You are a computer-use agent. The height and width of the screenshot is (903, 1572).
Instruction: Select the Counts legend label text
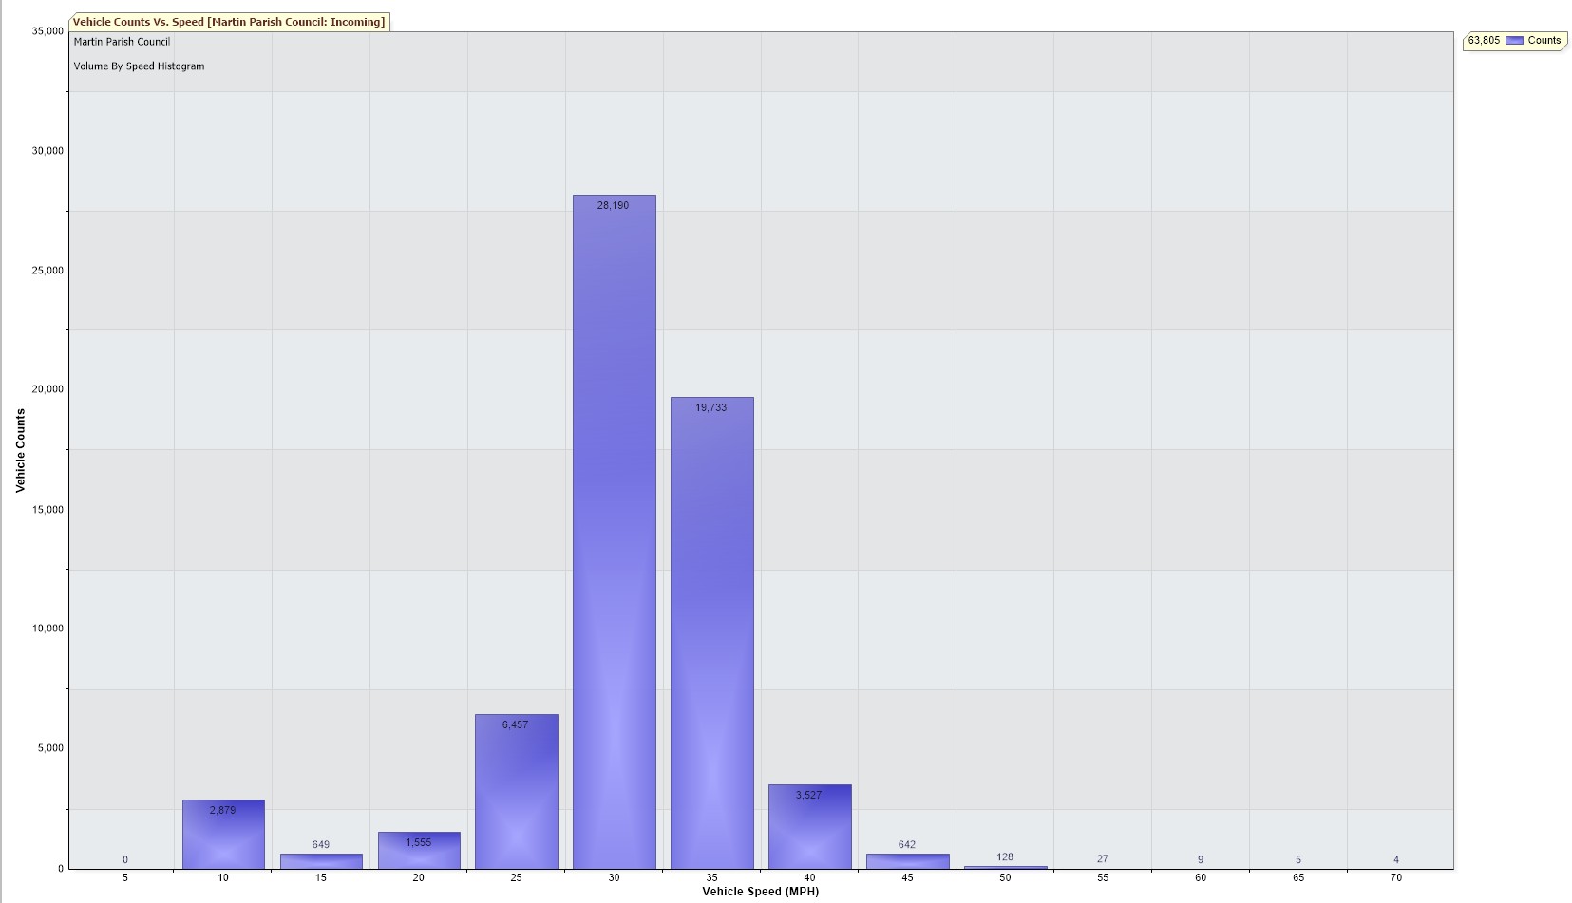(1544, 41)
